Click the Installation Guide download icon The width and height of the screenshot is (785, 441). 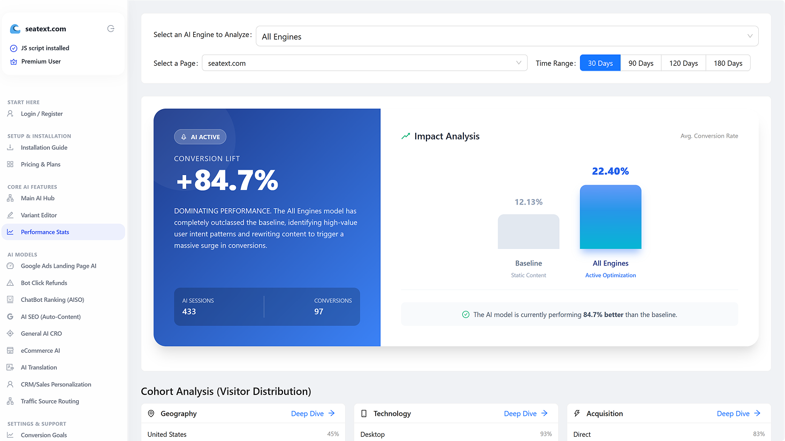(10, 147)
